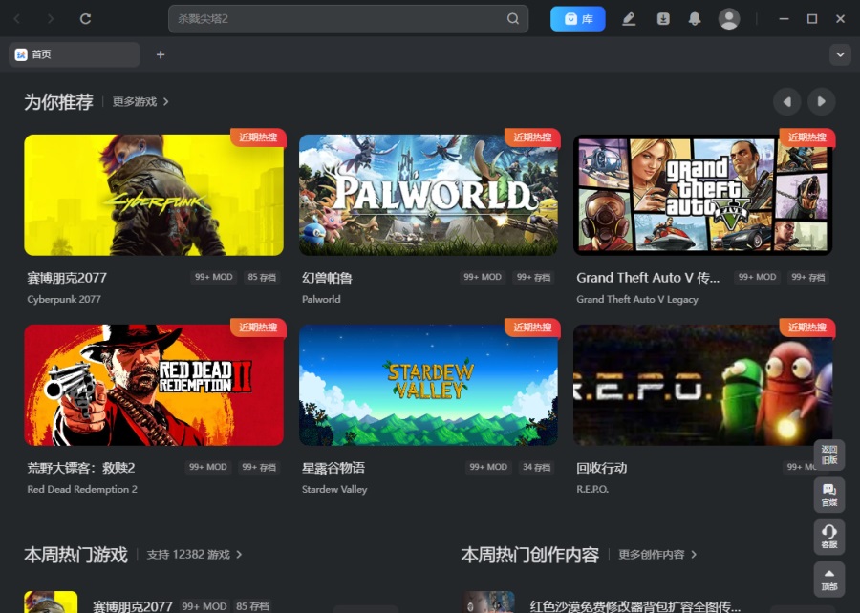Open the pen edit icon in header

[x=629, y=19]
